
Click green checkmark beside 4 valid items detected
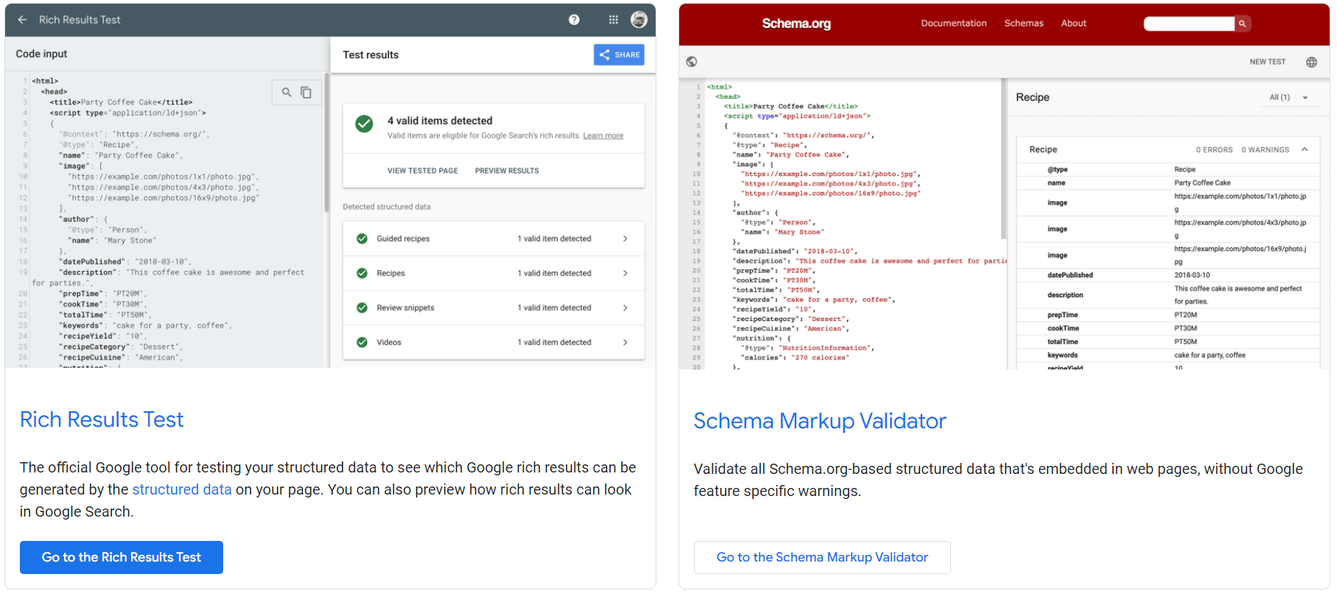pyautogui.click(x=364, y=124)
